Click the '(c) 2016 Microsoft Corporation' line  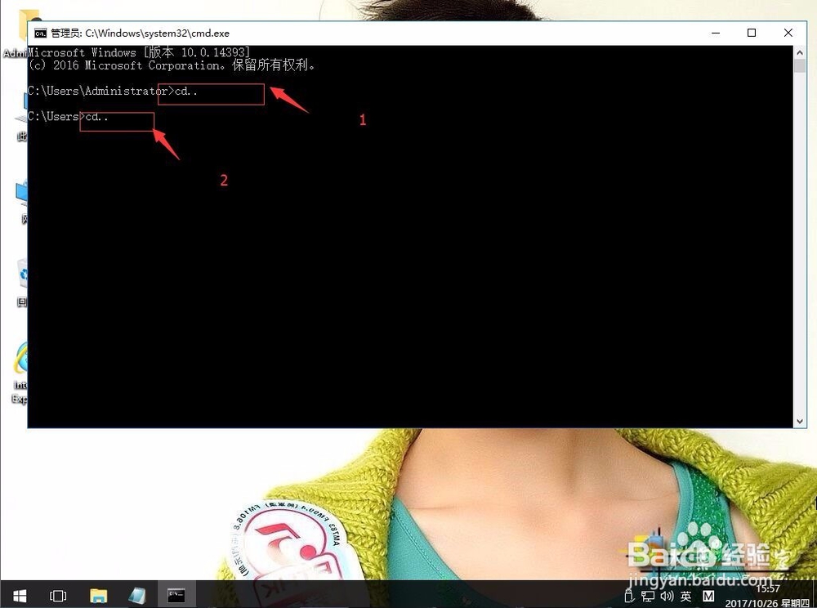[x=172, y=65]
